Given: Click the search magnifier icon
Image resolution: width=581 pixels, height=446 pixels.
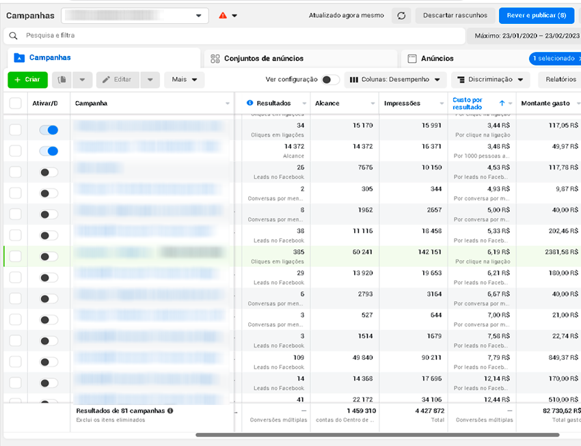Looking at the screenshot, I should point(14,36).
